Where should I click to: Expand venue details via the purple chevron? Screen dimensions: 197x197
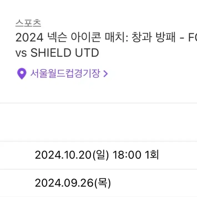105,74
